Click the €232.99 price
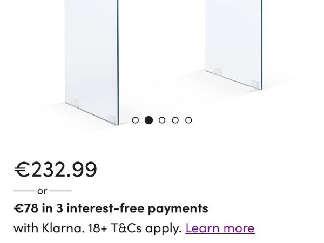 coord(55,170)
